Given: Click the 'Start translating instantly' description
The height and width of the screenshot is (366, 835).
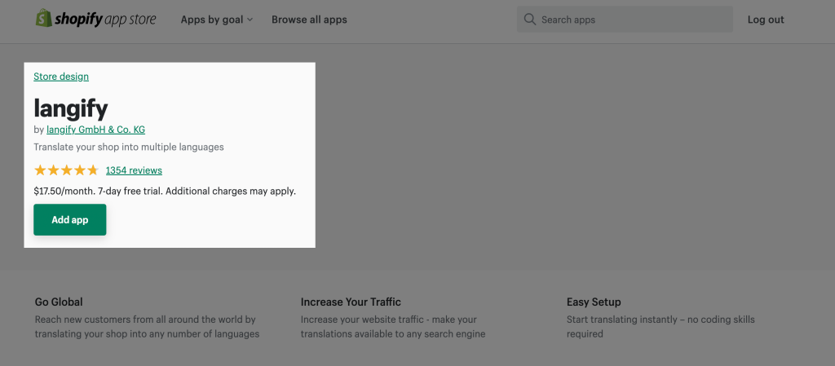Looking at the screenshot, I should (x=660, y=327).
